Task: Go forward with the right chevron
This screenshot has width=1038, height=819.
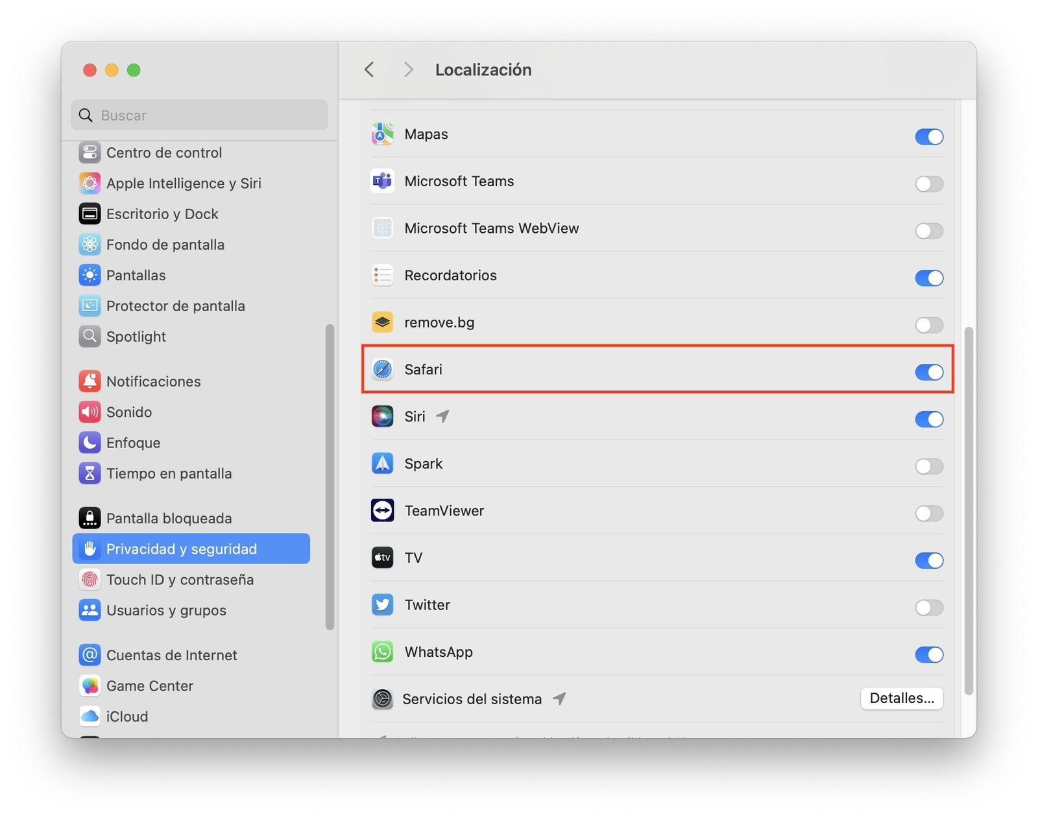Action: click(408, 69)
